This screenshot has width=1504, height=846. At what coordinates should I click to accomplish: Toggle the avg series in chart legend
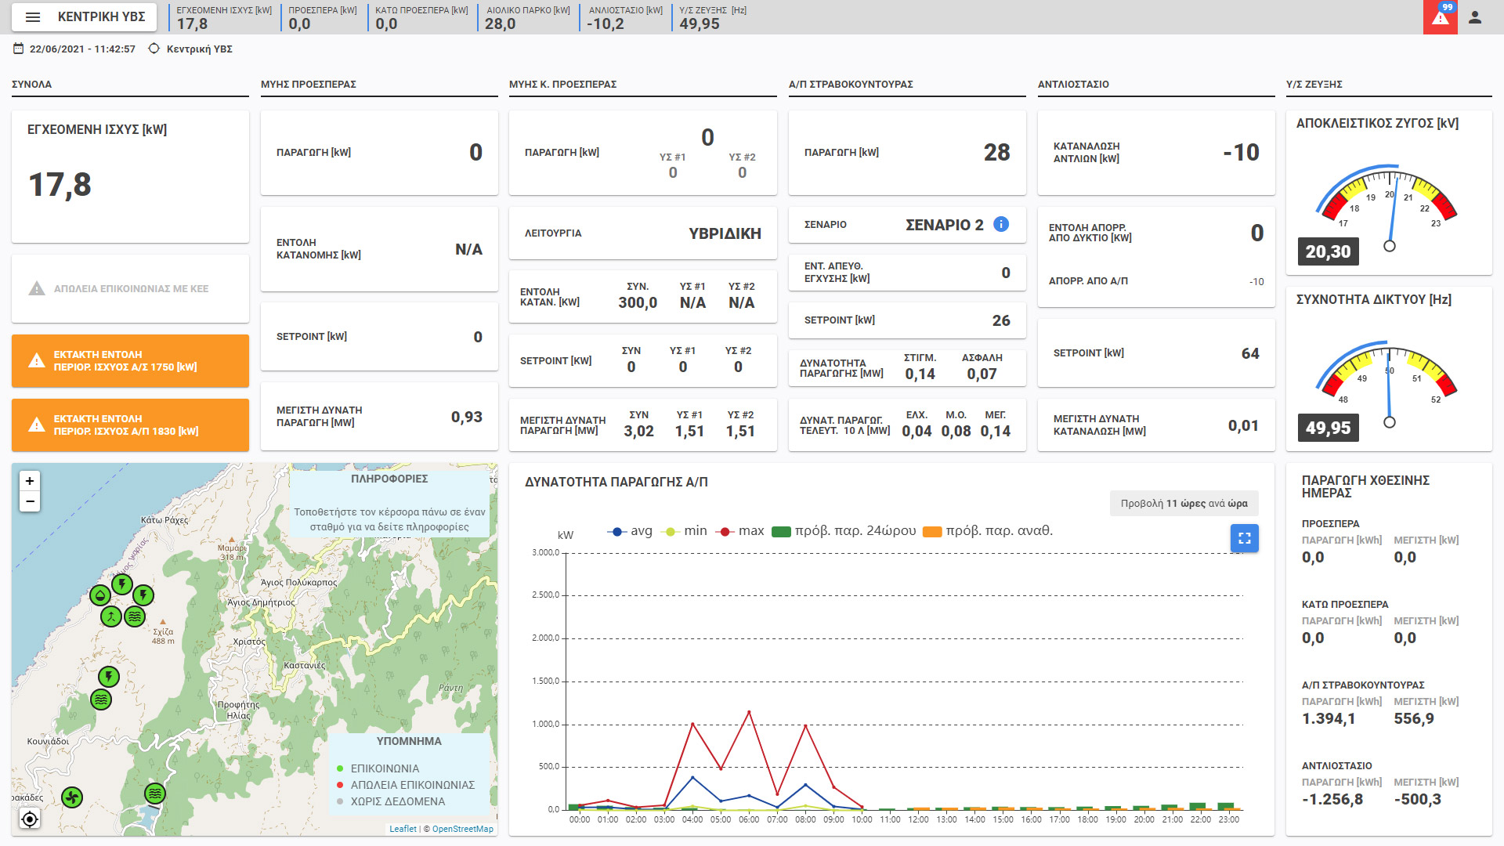[630, 531]
